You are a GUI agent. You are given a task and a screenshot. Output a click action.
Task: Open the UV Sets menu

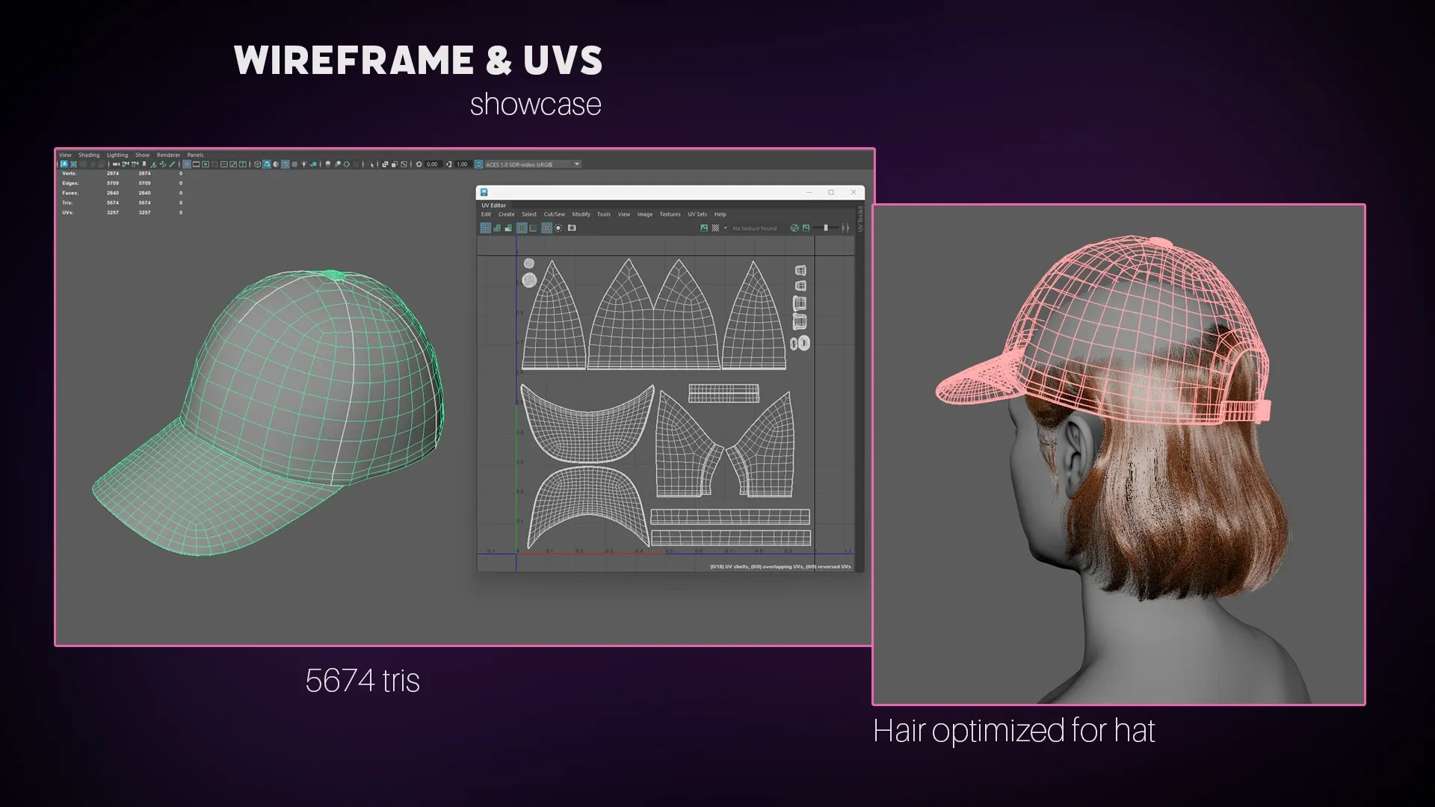pyautogui.click(x=697, y=214)
